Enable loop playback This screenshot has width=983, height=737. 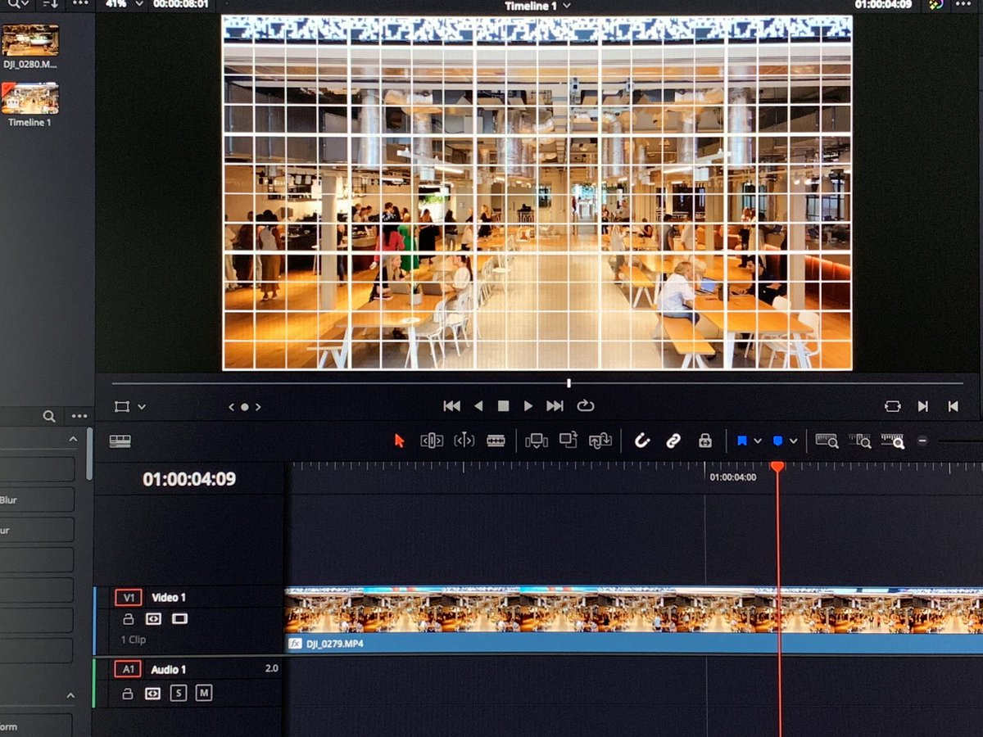(584, 405)
